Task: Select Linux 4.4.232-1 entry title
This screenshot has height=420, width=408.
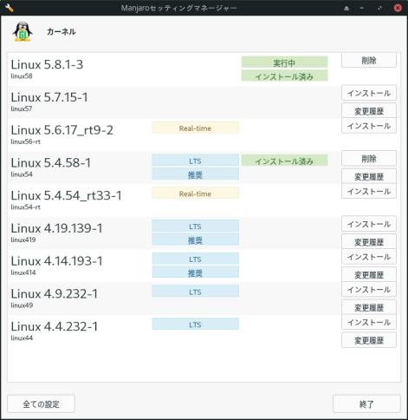Action: (55, 326)
